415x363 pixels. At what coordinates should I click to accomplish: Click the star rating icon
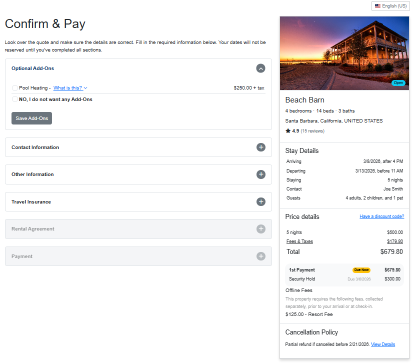tap(288, 131)
